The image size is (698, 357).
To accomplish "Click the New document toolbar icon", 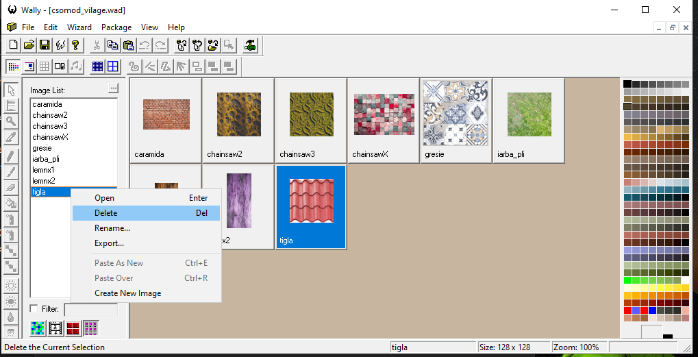I will coord(14,45).
